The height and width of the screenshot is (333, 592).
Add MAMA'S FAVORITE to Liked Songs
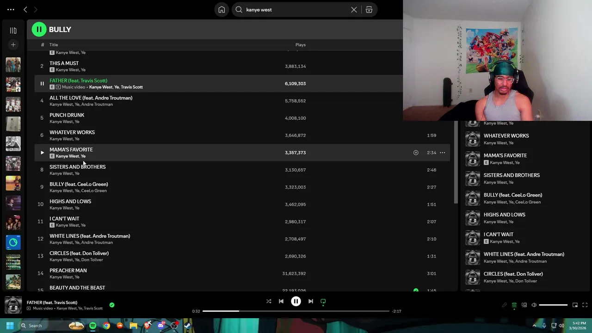coord(416,153)
